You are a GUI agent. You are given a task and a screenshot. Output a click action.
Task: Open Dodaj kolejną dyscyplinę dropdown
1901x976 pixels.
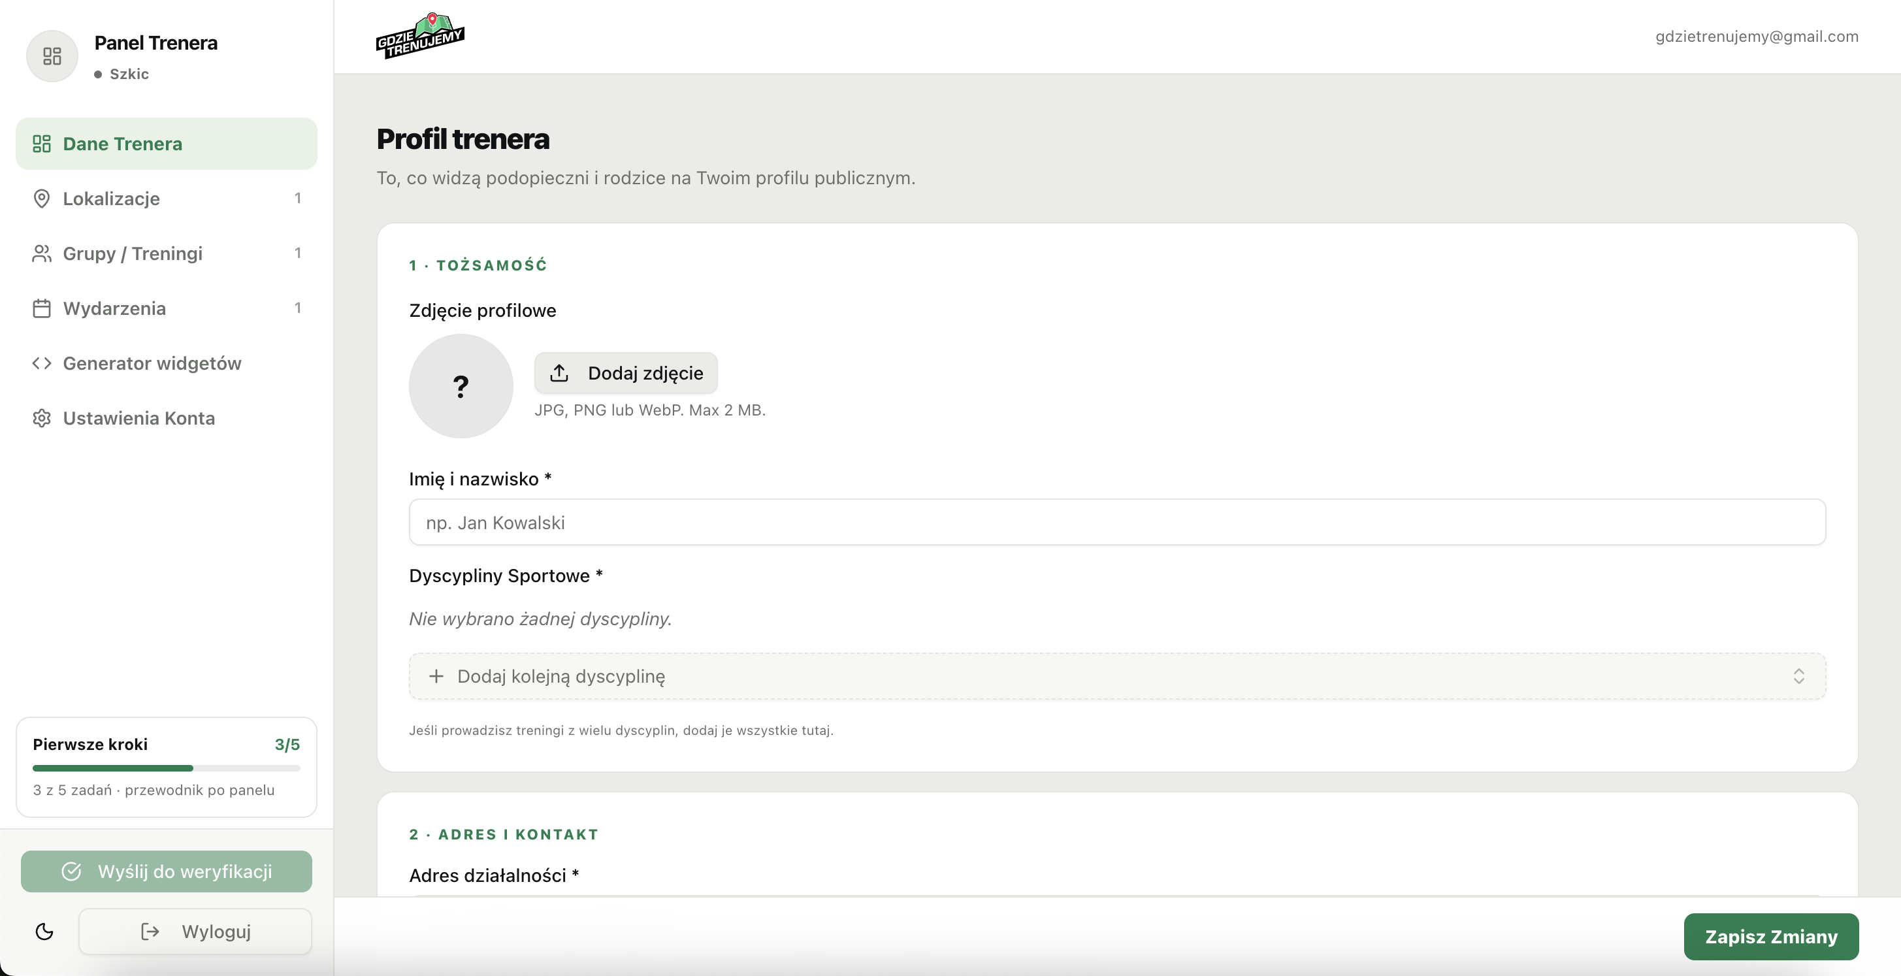point(1117,677)
